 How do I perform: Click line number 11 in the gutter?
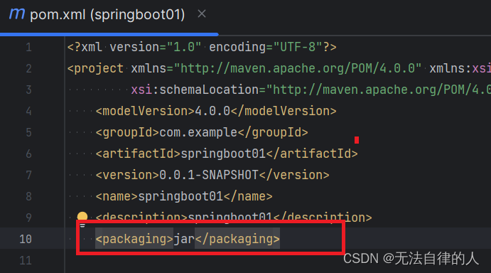(26, 260)
